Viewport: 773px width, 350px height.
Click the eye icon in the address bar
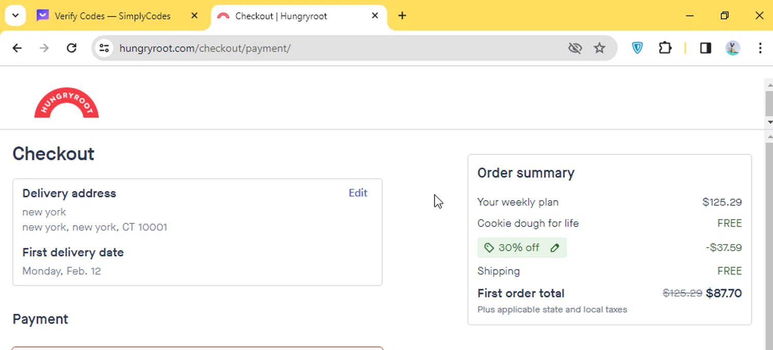[x=575, y=48]
